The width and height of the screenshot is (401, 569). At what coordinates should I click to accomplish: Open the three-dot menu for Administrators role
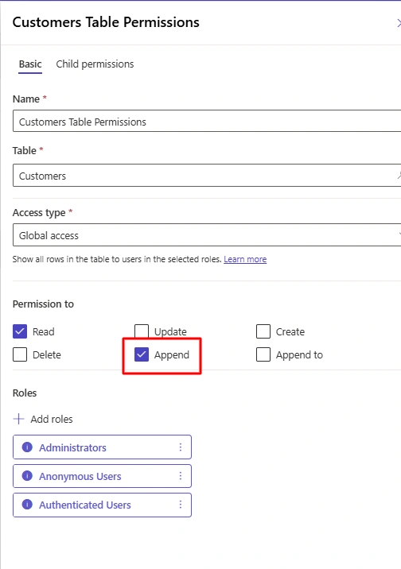pos(180,447)
